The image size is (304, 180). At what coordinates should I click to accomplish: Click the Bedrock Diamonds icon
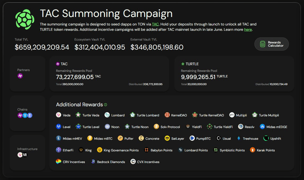pyautogui.click(x=93, y=161)
